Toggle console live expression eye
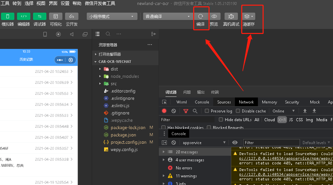 (235, 142)
